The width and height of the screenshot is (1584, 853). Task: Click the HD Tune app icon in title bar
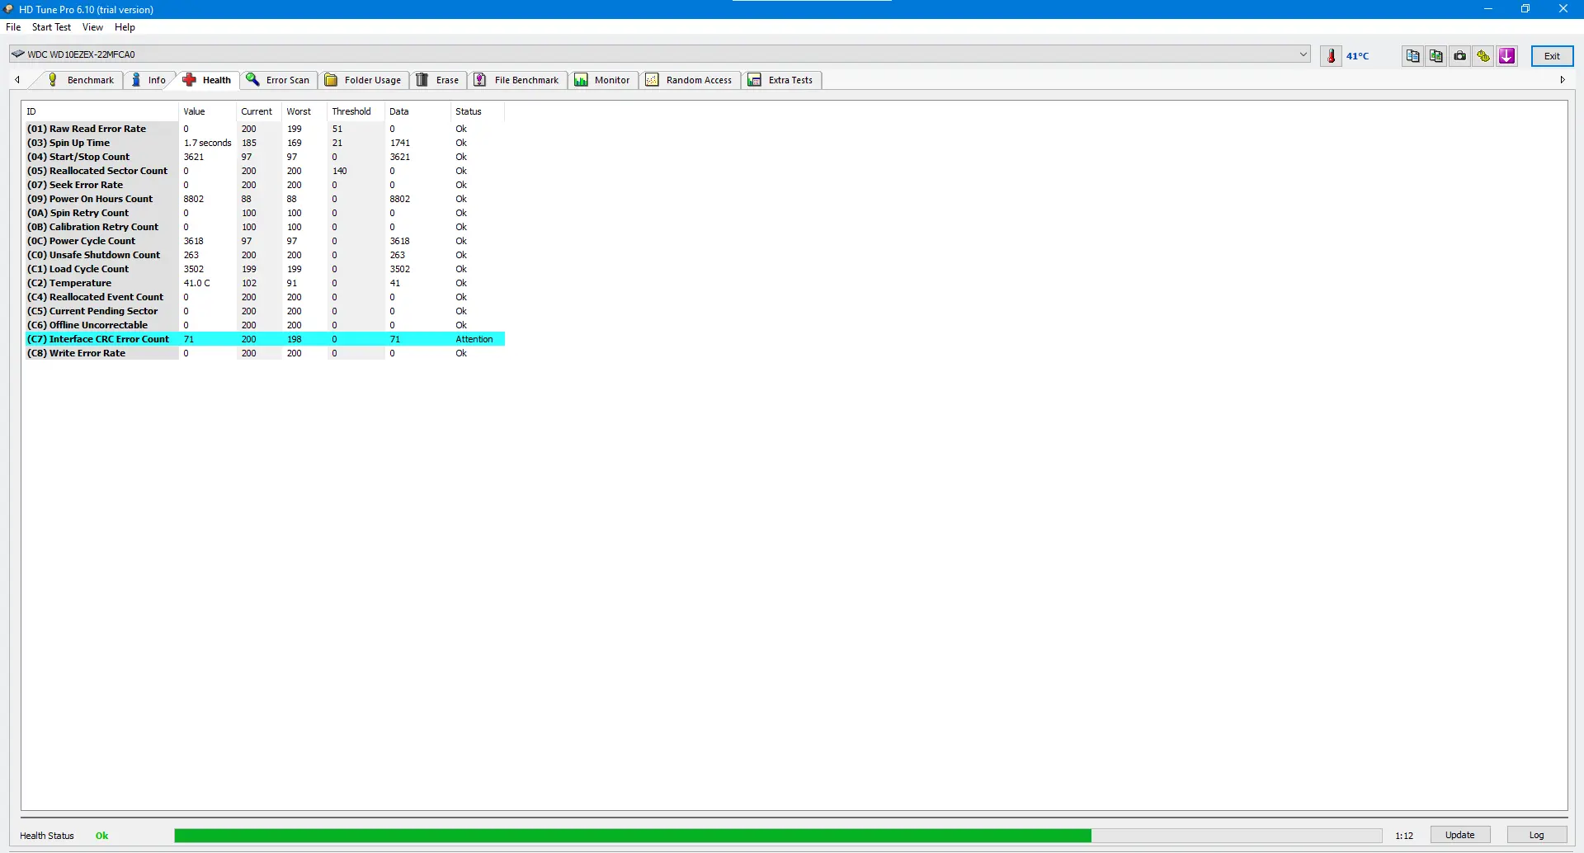click(x=8, y=9)
